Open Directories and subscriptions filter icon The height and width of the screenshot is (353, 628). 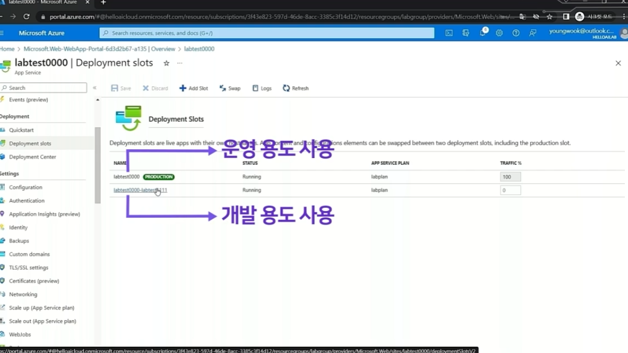pos(466,33)
